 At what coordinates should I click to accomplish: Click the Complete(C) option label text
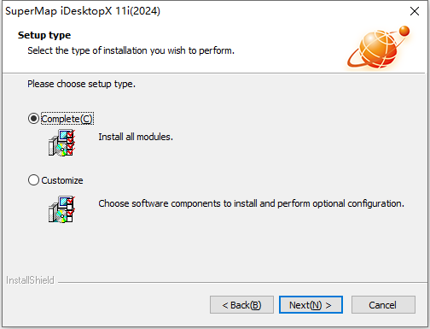(x=67, y=119)
